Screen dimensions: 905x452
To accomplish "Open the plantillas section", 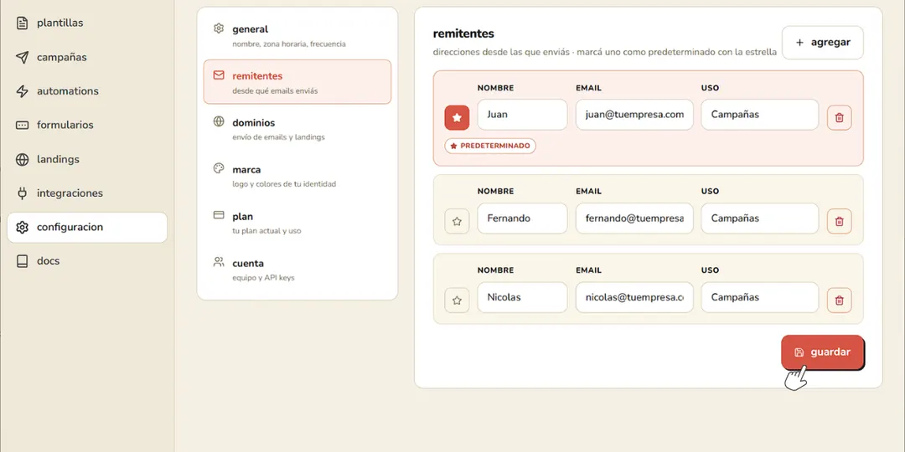I will click(x=87, y=23).
